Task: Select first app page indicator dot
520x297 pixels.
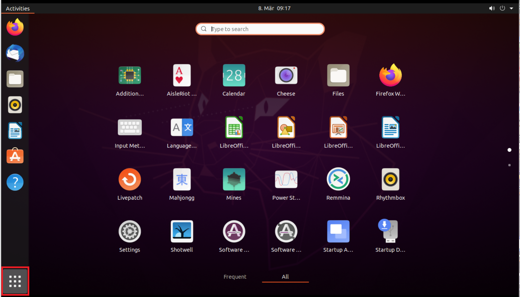Action: pos(509,150)
